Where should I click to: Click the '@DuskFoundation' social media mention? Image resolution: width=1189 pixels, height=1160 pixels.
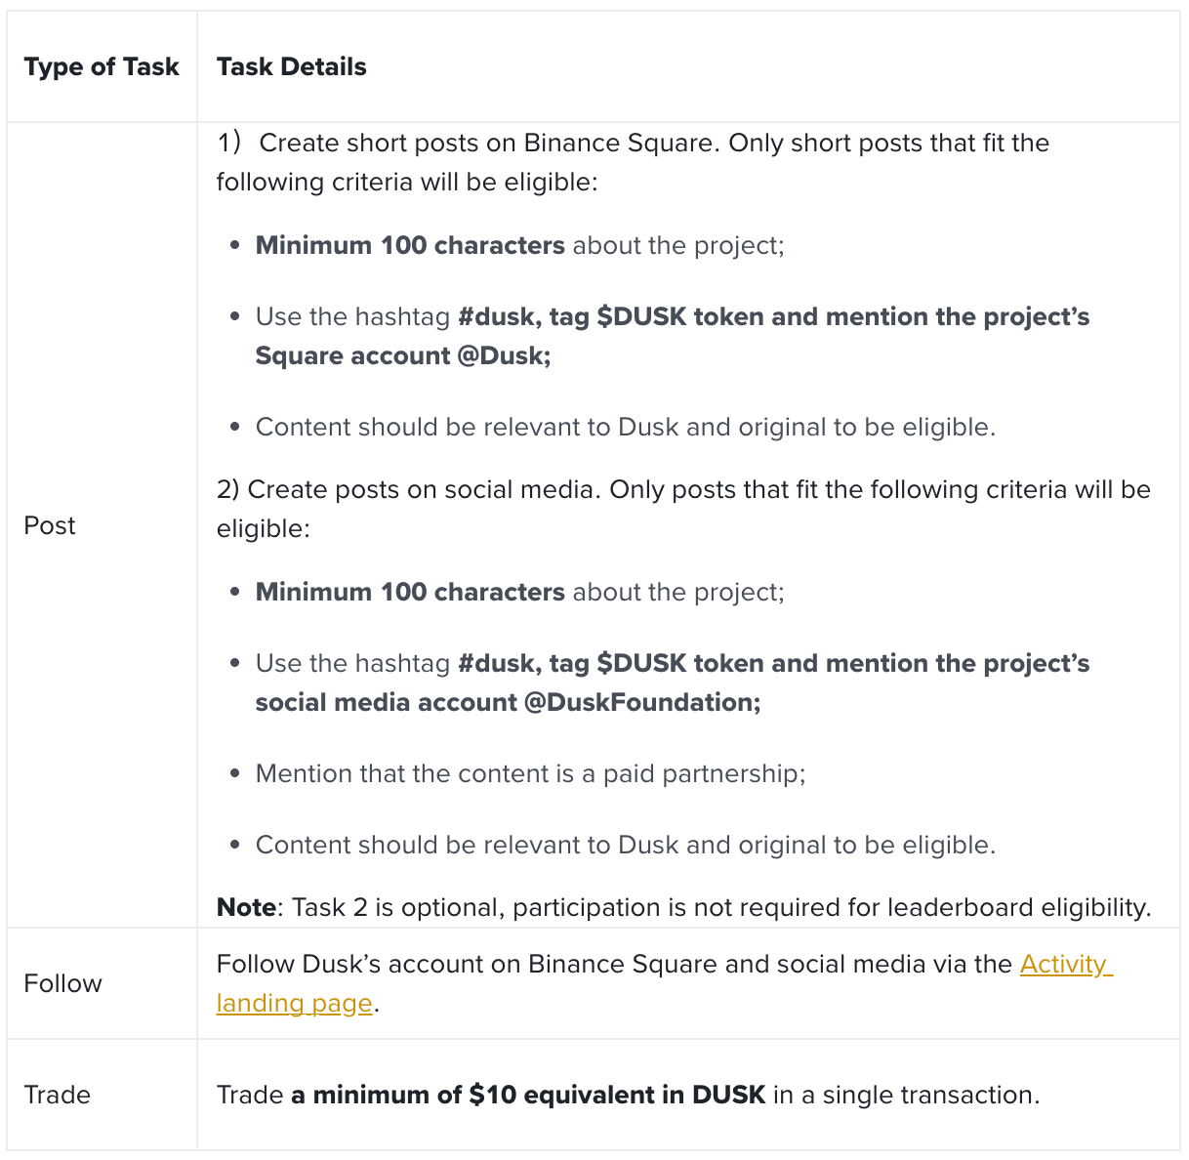(x=641, y=702)
